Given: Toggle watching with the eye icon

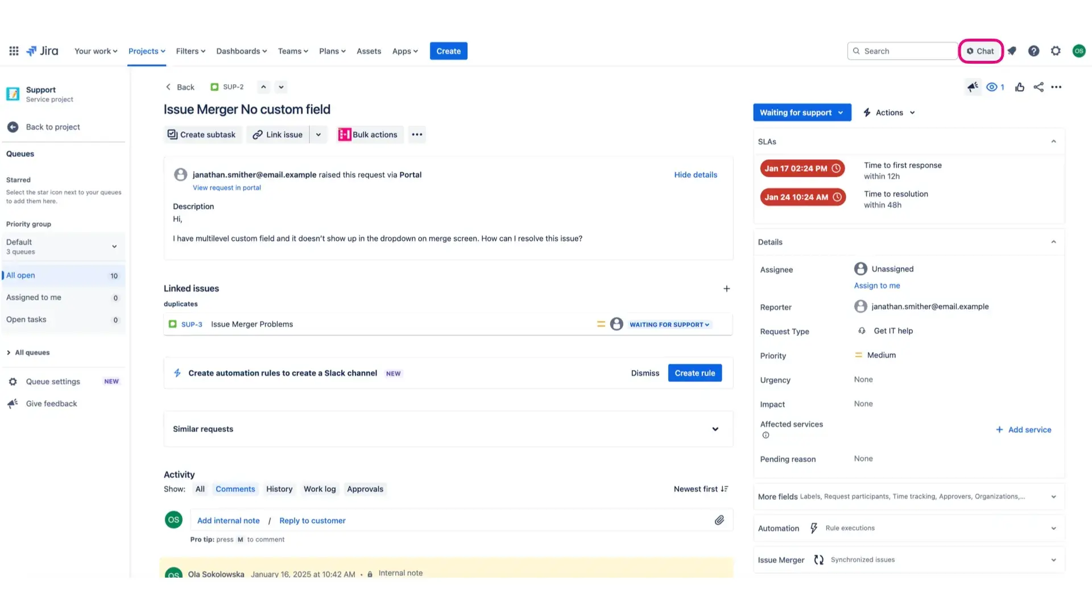Looking at the screenshot, I should pyautogui.click(x=992, y=87).
